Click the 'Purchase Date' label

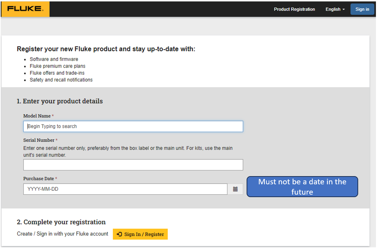click(38, 179)
